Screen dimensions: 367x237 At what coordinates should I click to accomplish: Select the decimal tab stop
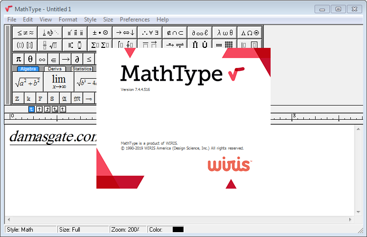[x=63, y=109]
